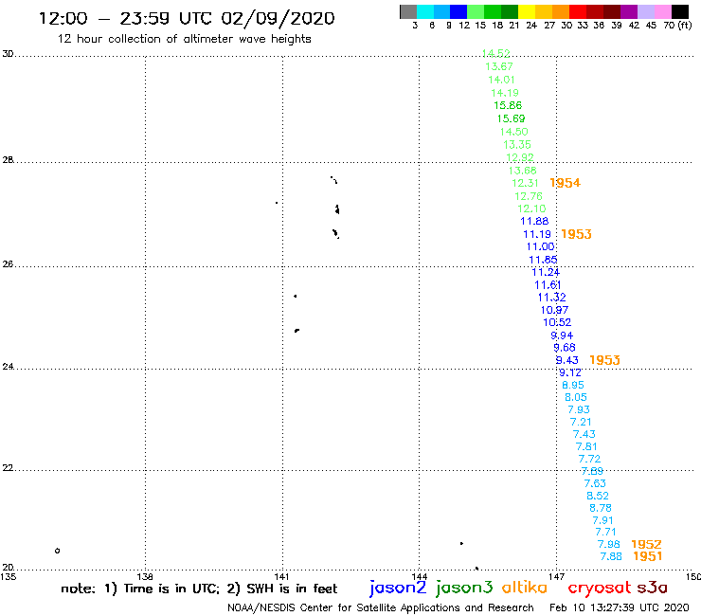
Task: Pick the dark blue swatch in the scale
Action: 458,11
